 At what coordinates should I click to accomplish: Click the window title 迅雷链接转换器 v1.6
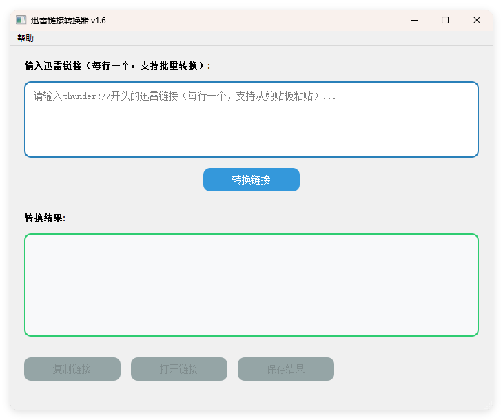point(68,20)
